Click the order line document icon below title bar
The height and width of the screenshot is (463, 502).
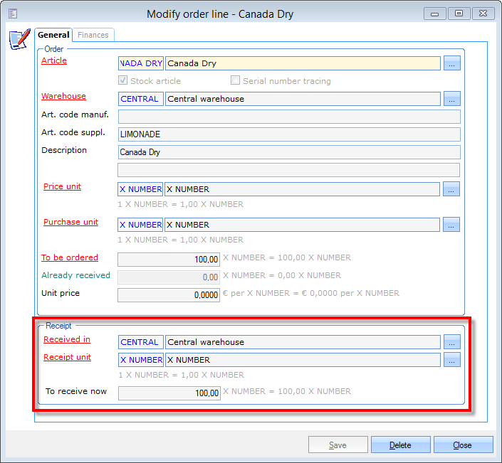[x=19, y=39]
